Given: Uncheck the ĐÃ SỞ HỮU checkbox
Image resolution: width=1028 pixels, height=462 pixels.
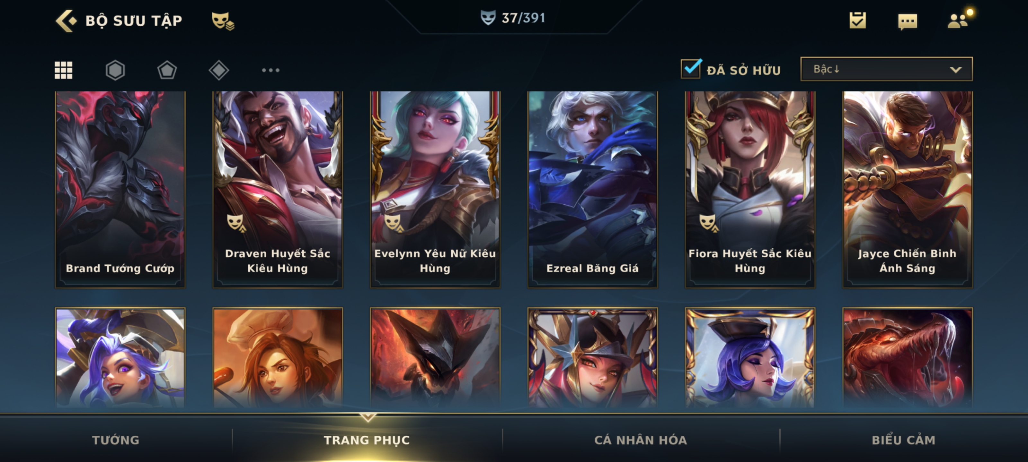Looking at the screenshot, I should point(691,69).
